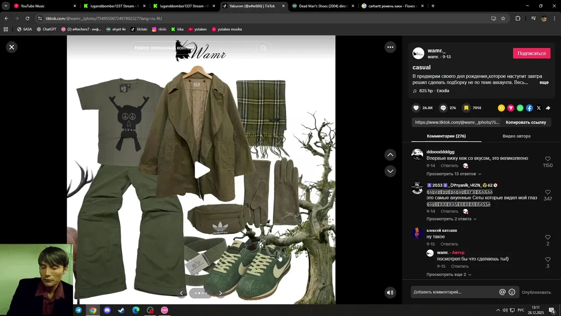Share the post to Facebook
The height and width of the screenshot is (316, 561).
click(x=529, y=108)
